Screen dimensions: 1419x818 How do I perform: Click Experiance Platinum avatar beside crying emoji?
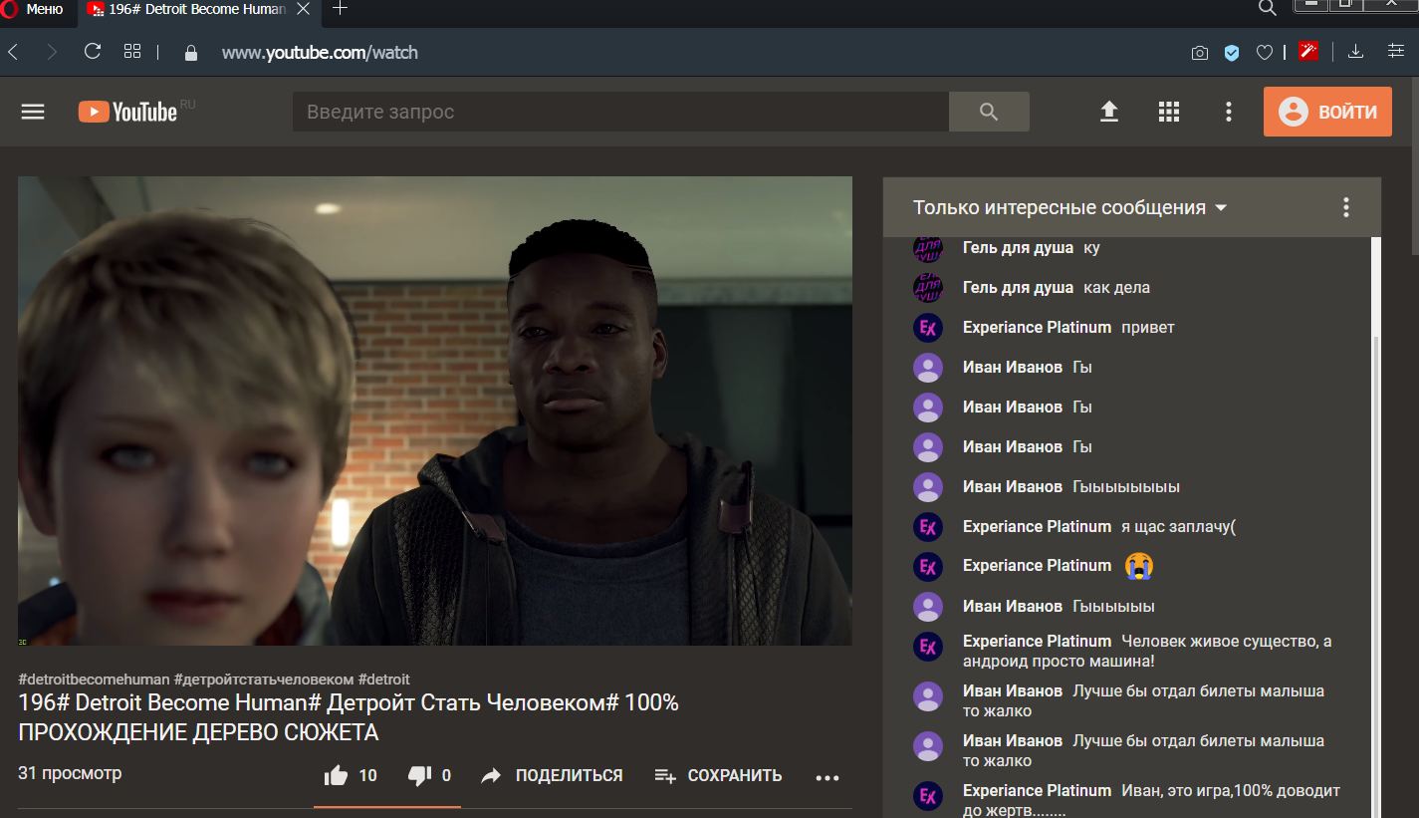coord(928,566)
